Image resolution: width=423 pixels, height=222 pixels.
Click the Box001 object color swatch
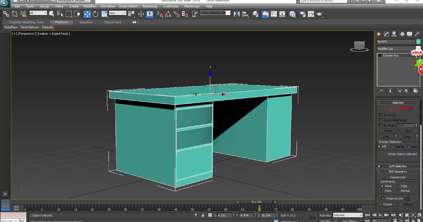[x=418, y=42]
